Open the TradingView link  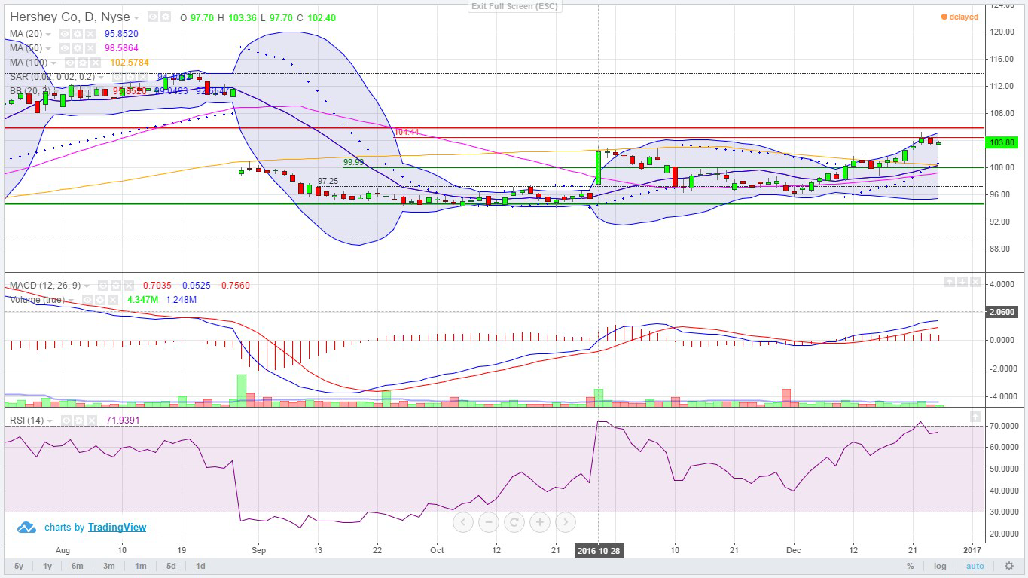tap(117, 528)
